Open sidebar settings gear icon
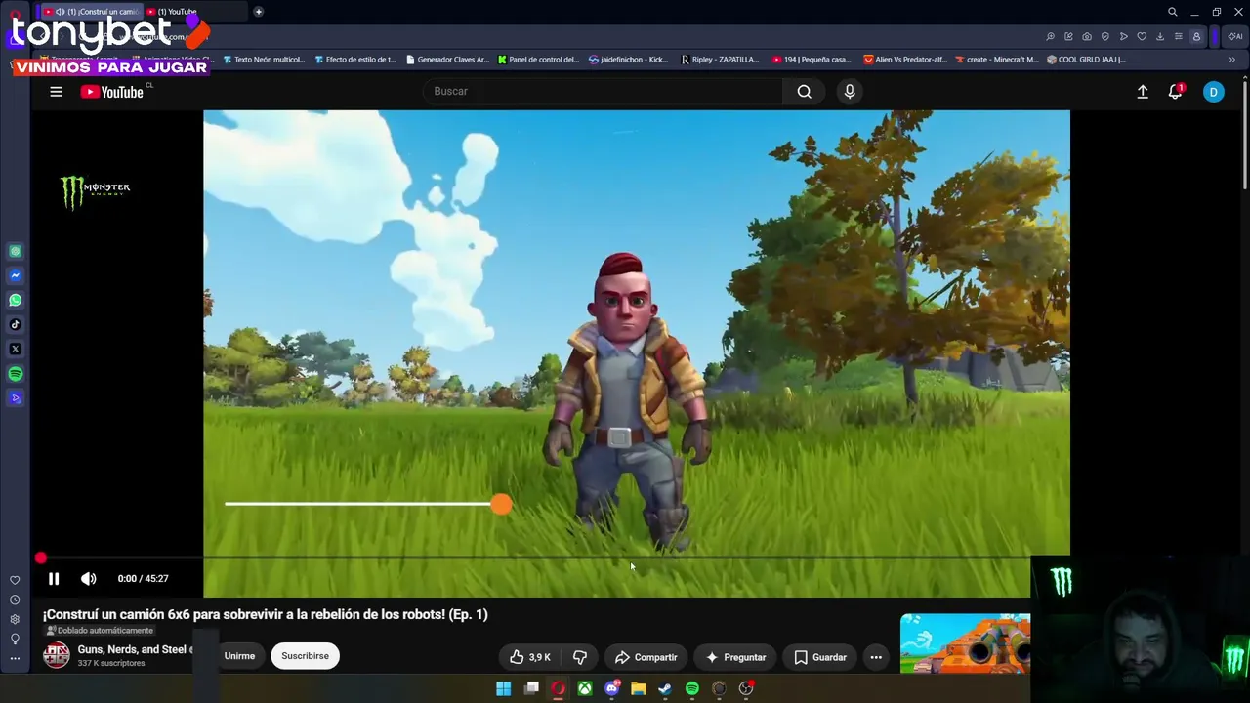This screenshot has width=1250, height=703. pos(15,619)
